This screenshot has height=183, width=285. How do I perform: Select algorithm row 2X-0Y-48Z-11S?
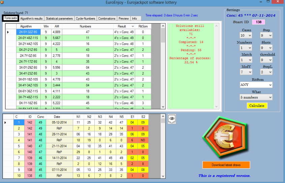click(x=29, y=38)
